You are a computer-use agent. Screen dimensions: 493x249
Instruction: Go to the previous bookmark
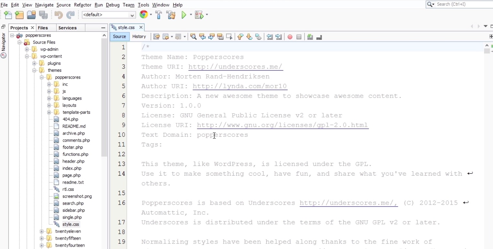click(240, 37)
